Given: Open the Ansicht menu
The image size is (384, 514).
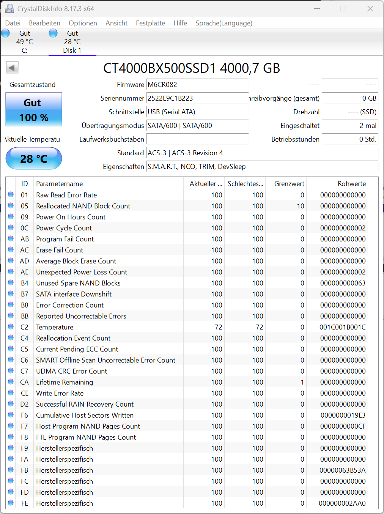Looking at the screenshot, I should coord(116,23).
